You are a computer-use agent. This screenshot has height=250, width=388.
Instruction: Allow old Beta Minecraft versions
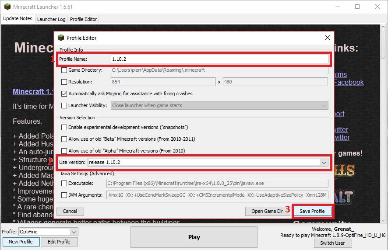pyautogui.click(x=64, y=139)
